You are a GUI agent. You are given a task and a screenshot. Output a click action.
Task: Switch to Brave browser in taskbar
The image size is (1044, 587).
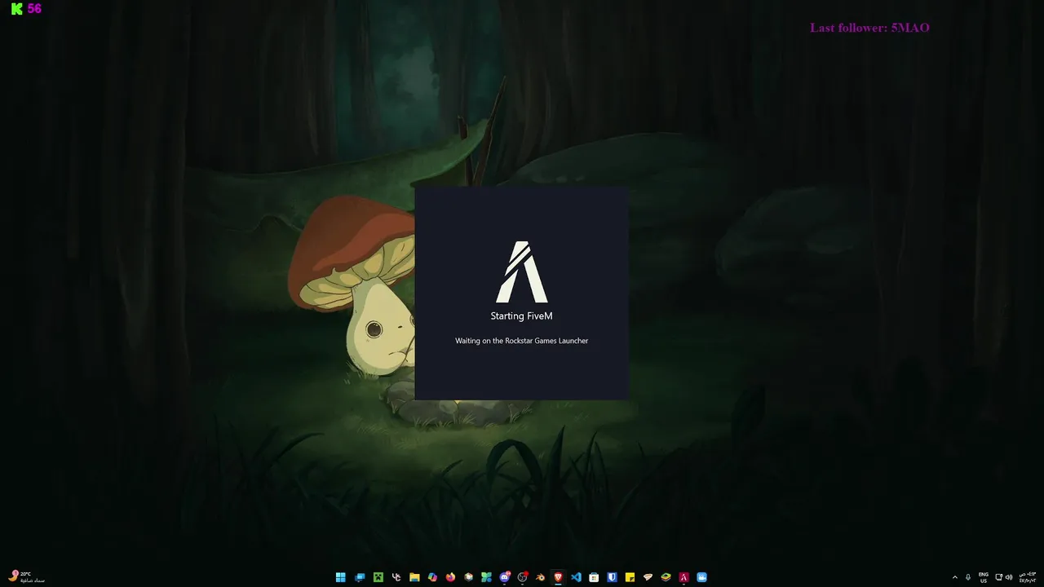pyautogui.click(x=558, y=577)
